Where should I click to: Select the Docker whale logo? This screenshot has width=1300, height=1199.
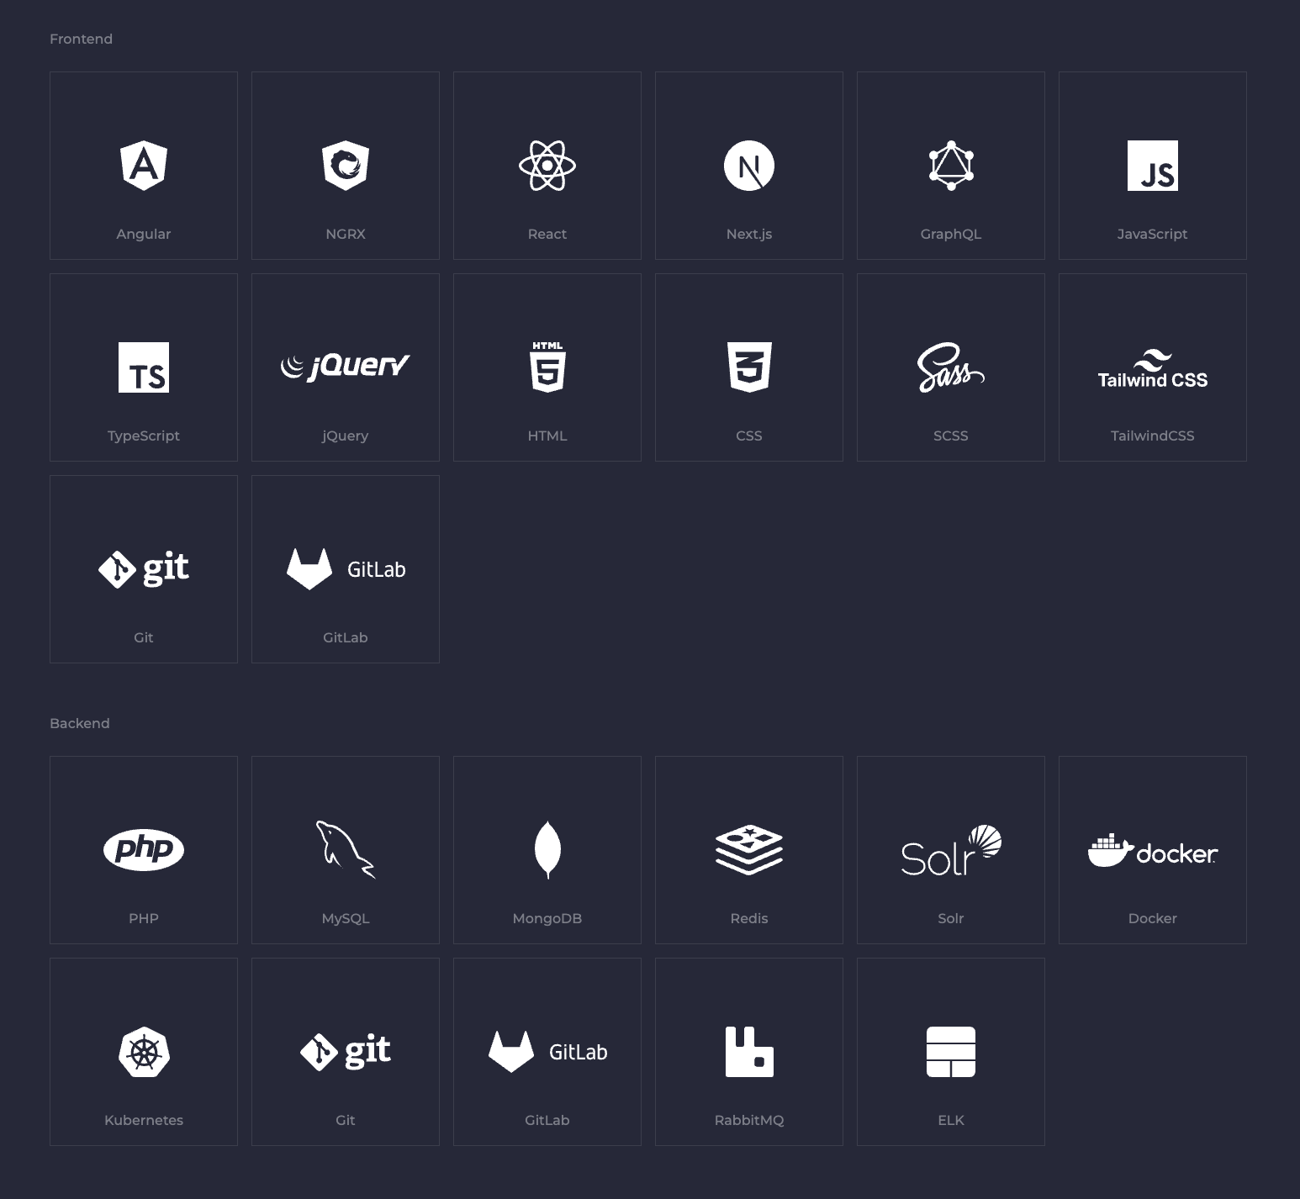click(1152, 852)
